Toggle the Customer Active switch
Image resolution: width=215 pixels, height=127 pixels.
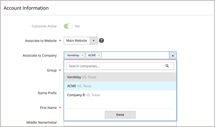68,26
